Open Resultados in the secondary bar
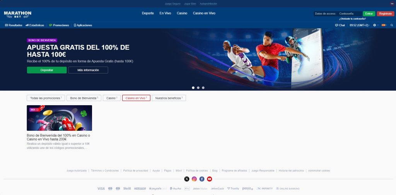Screen dimensions: 396x195 pos(14,25)
